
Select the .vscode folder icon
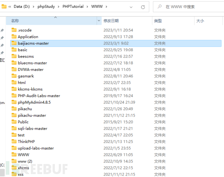[14, 30]
